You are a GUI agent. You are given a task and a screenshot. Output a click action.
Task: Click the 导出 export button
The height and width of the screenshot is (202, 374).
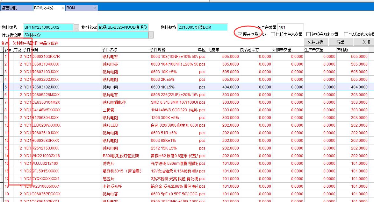tap(340, 42)
